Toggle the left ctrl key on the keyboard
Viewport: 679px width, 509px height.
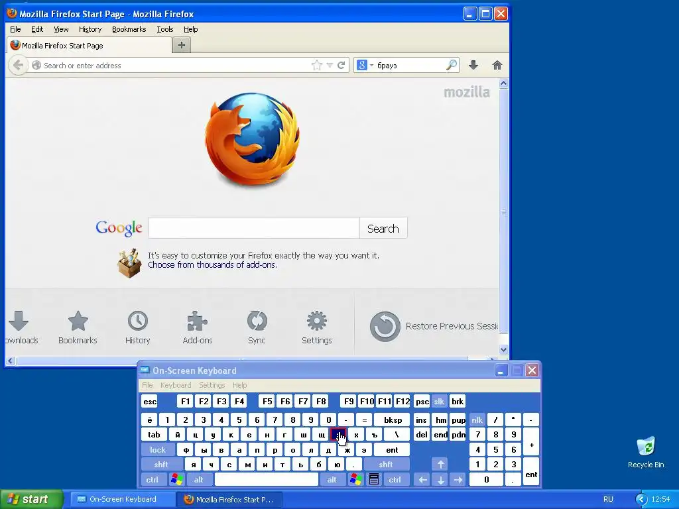pyautogui.click(x=153, y=480)
